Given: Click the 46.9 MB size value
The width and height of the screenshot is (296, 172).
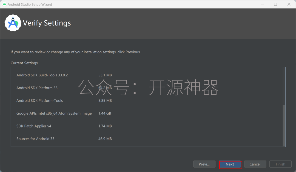Looking at the screenshot, I should tap(105, 139).
